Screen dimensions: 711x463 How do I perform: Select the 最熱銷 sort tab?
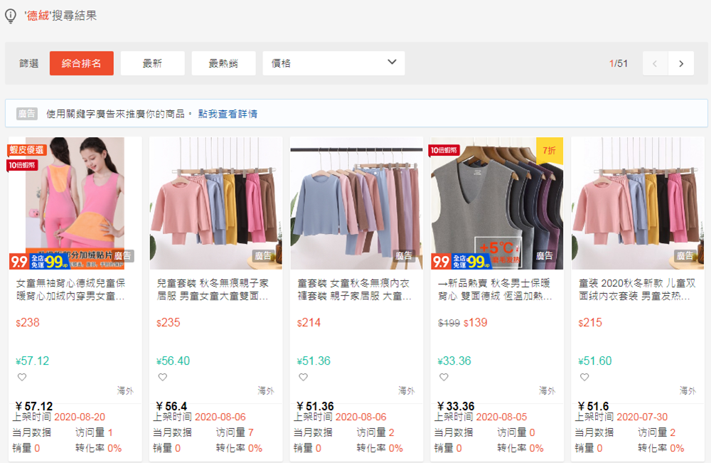pyautogui.click(x=223, y=63)
